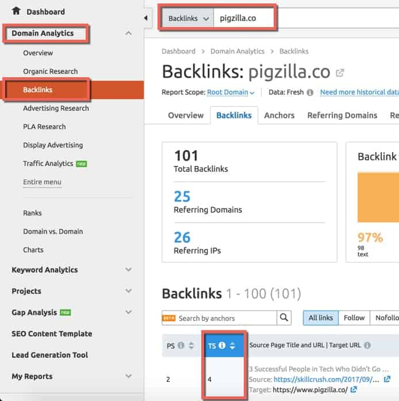Expand the Gap Analysis section chevron
This screenshot has width=399, height=401.
[x=129, y=312]
